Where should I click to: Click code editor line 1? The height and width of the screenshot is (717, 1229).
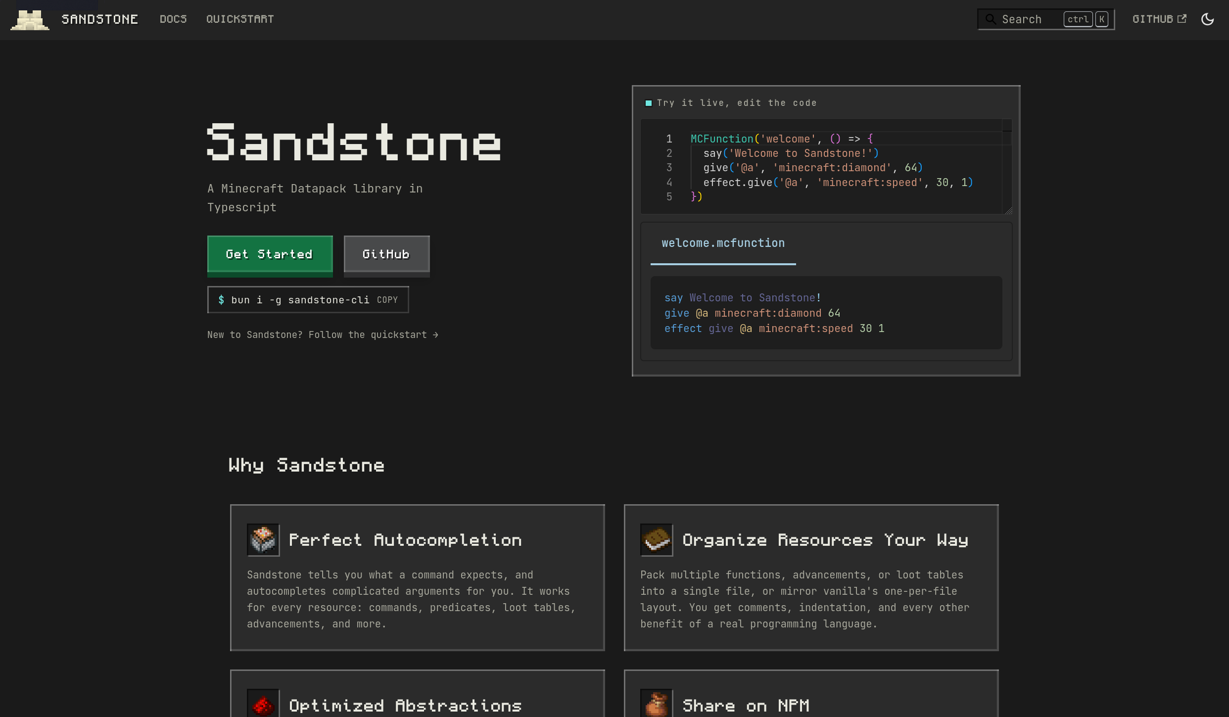(x=782, y=139)
